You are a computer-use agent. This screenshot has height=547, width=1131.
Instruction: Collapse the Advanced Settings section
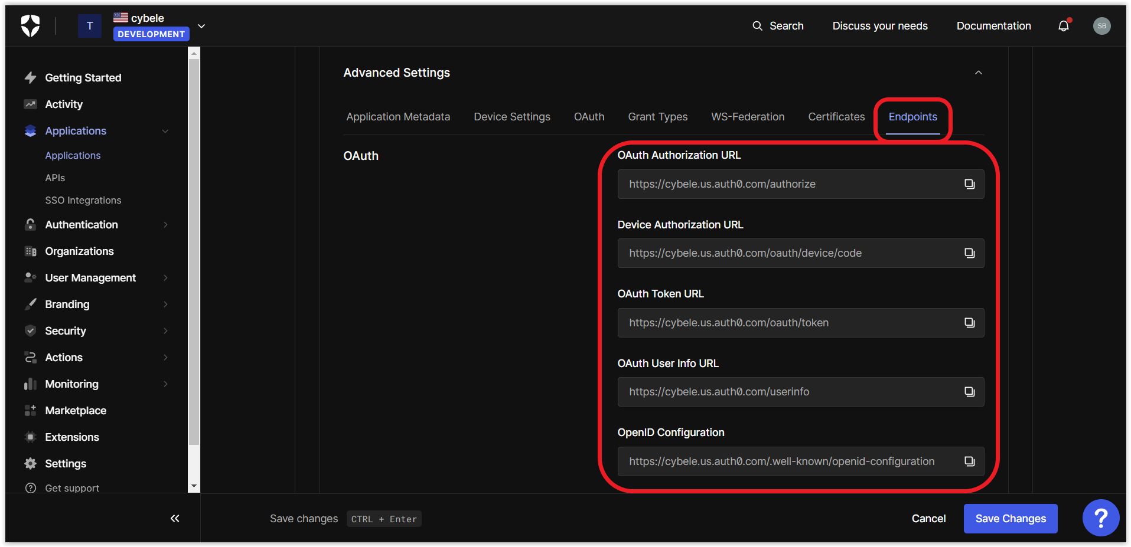pyautogui.click(x=978, y=73)
